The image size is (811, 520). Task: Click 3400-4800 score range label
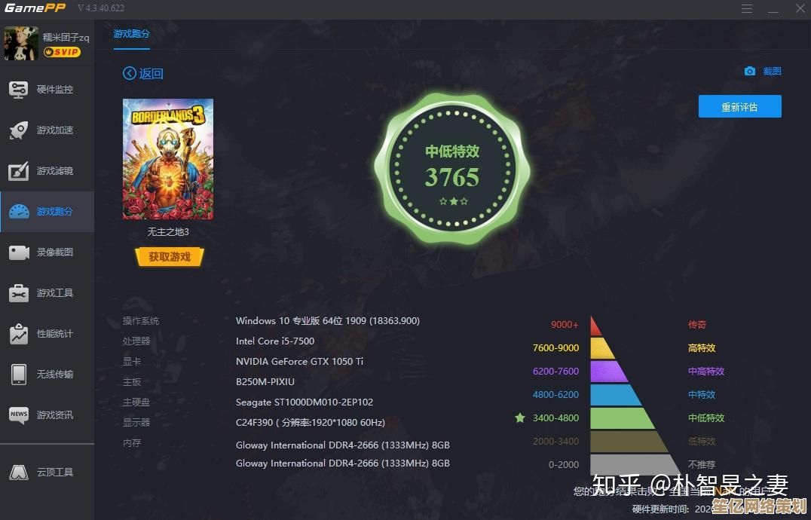pyautogui.click(x=555, y=418)
